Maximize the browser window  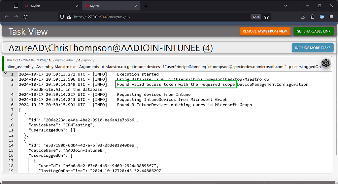pyautogui.click(x=320, y=6)
